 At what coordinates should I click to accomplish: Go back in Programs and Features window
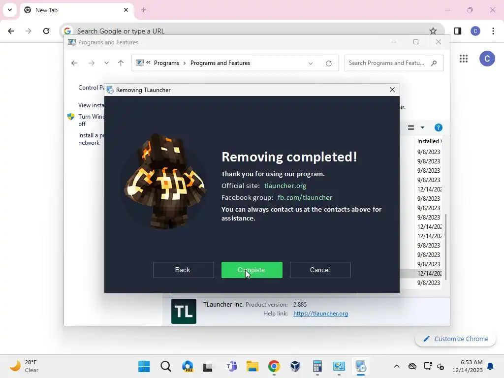click(x=74, y=63)
